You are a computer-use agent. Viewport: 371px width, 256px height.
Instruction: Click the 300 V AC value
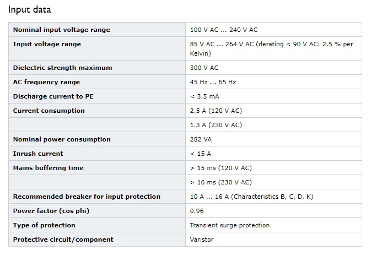[204, 68]
